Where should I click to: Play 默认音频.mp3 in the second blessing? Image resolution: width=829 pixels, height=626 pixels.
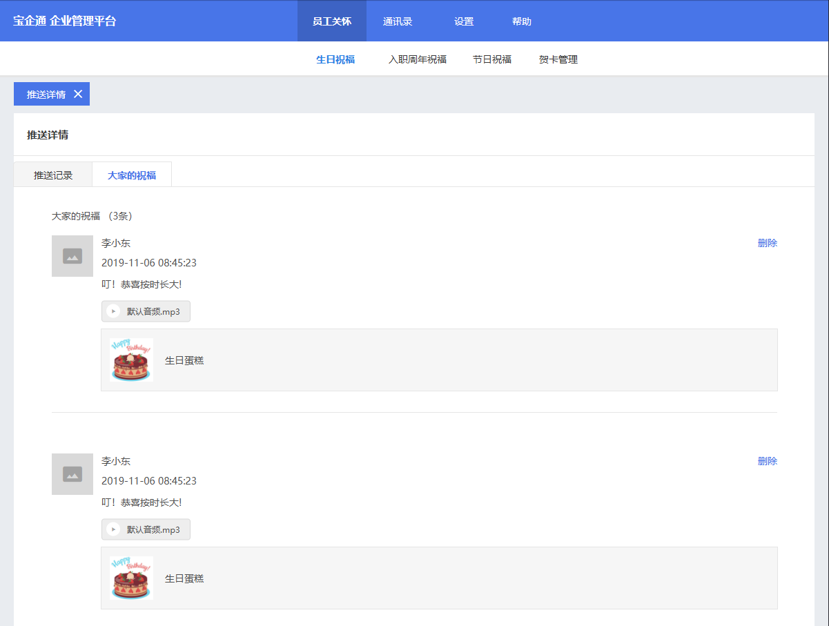[114, 529]
